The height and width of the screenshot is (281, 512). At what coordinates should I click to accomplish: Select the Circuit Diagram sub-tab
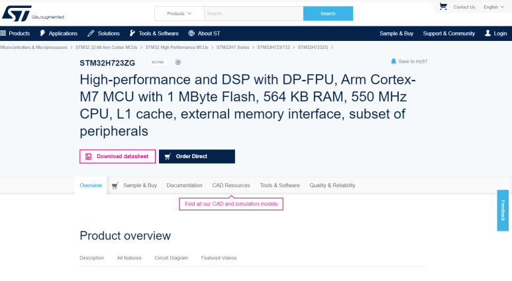172,258
